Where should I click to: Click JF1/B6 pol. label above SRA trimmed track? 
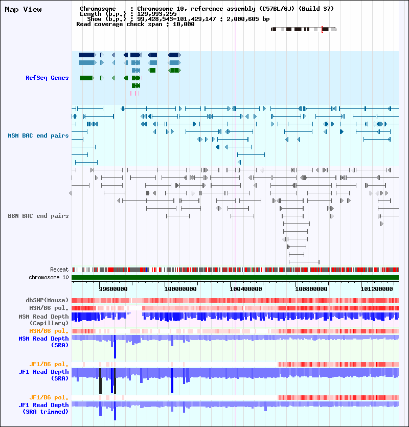[49, 397]
